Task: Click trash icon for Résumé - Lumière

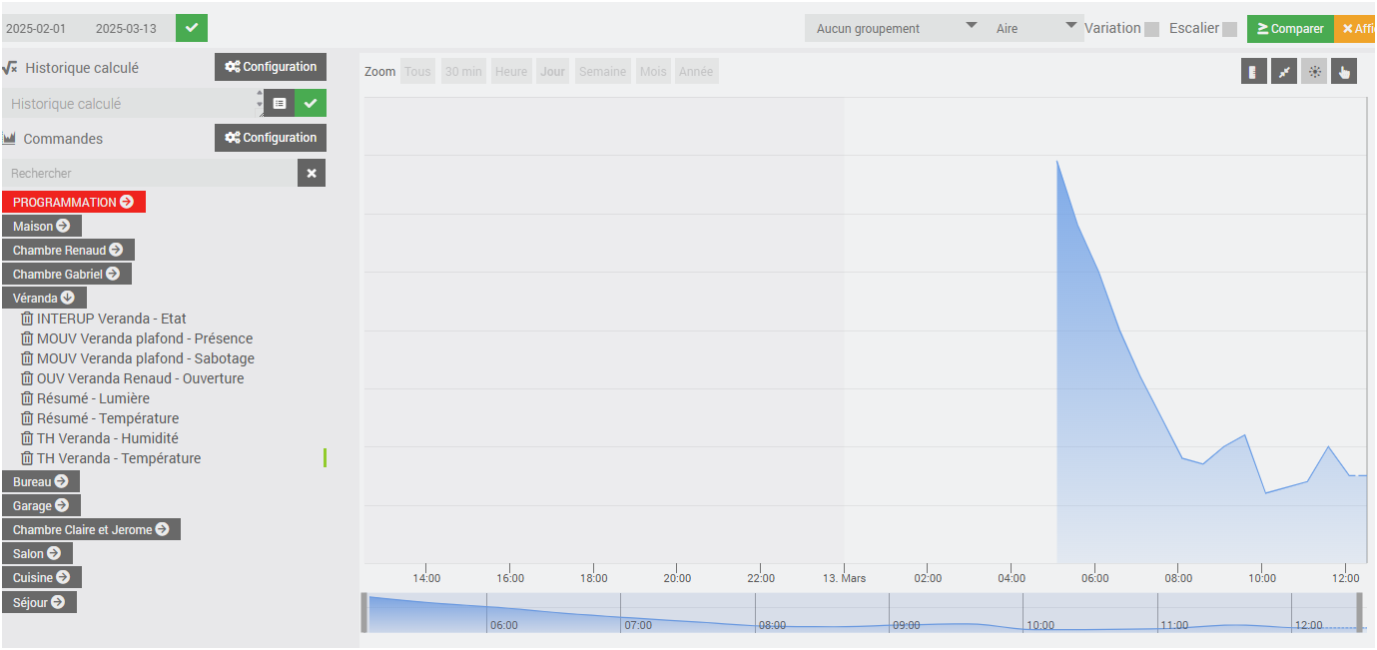Action: coord(27,398)
